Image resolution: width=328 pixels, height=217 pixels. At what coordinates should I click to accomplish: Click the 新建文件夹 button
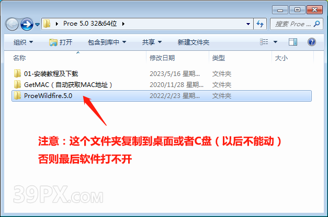tap(193, 42)
